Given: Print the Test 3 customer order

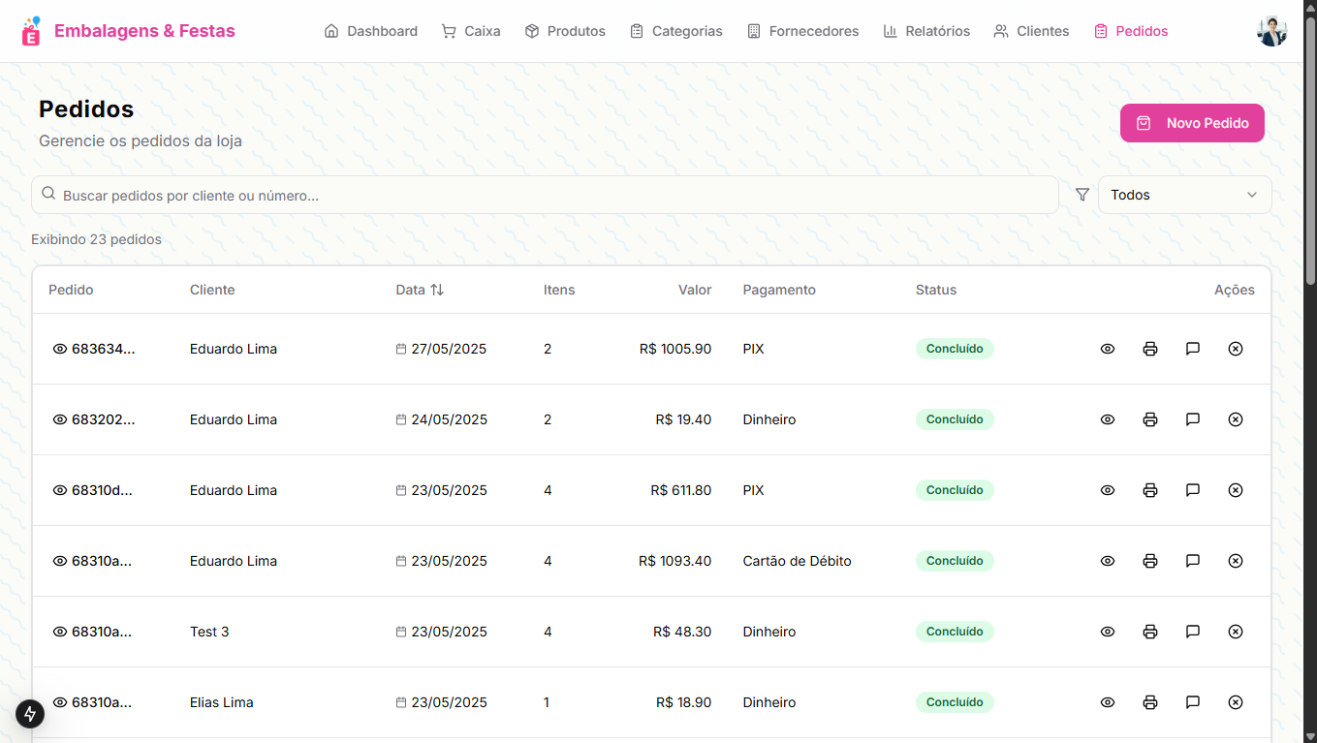Looking at the screenshot, I should [x=1150, y=632].
